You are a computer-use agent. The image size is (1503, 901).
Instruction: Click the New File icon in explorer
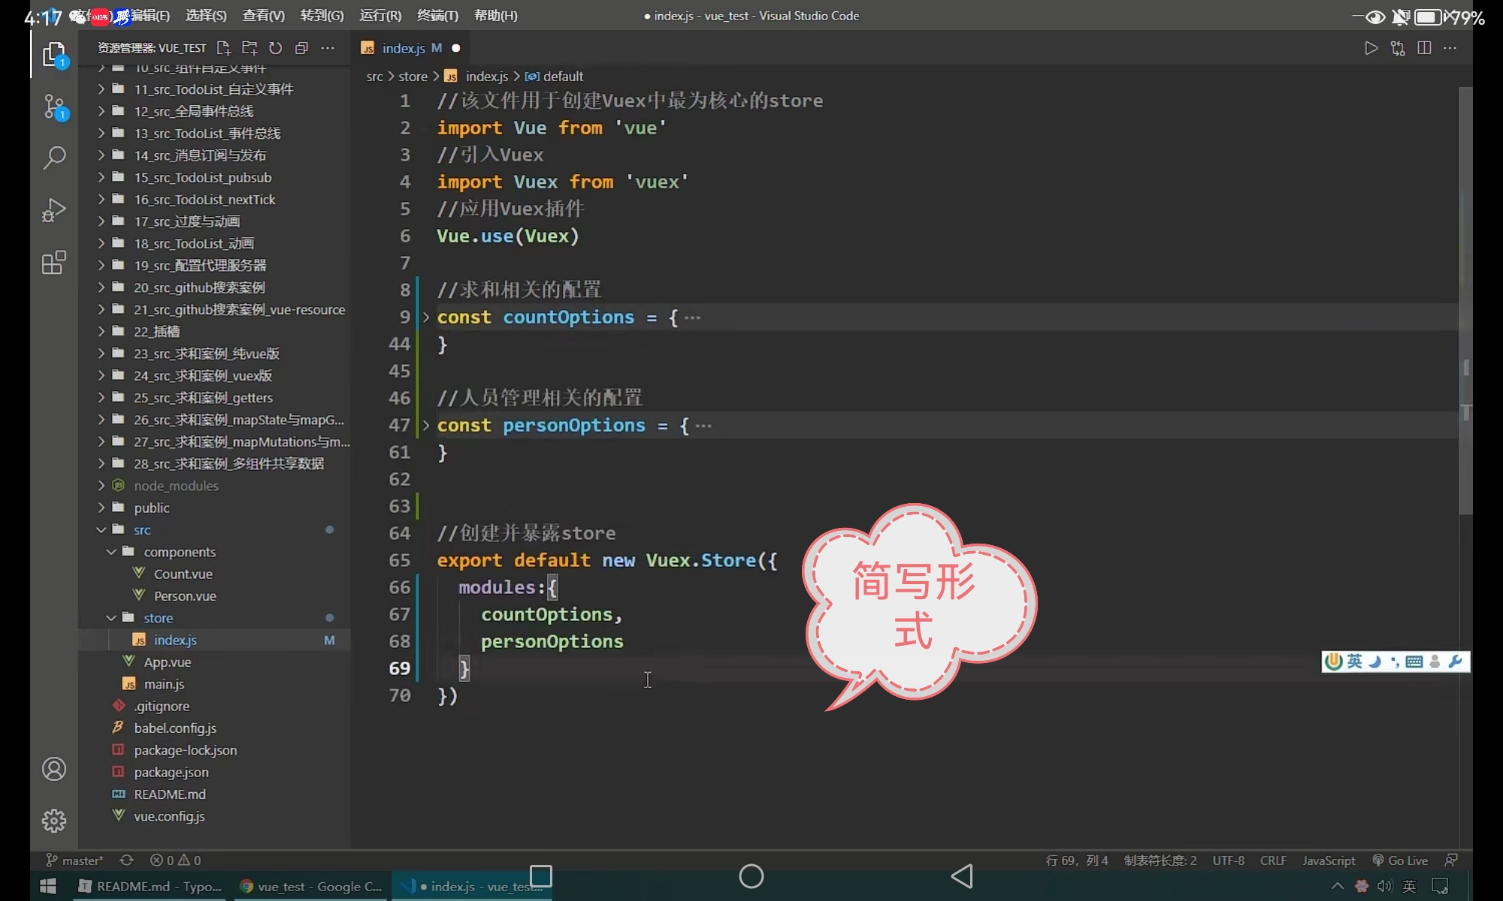click(223, 48)
